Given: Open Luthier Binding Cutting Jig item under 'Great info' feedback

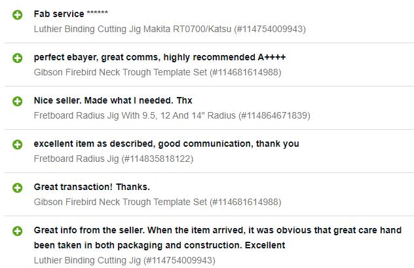Looking at the screenshot, I should coord(87,260).
